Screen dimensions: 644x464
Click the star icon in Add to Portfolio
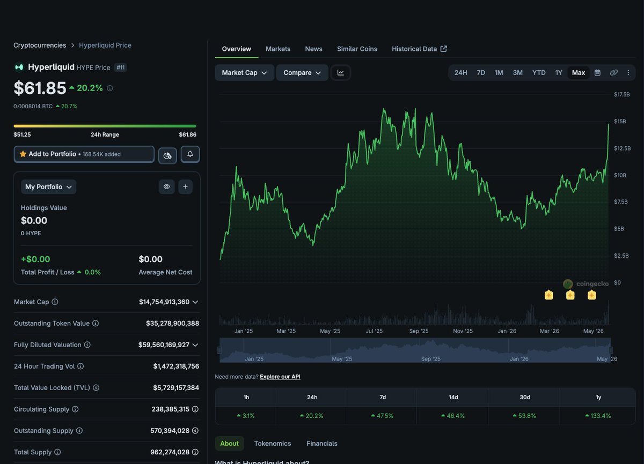[x=23, y=154]
